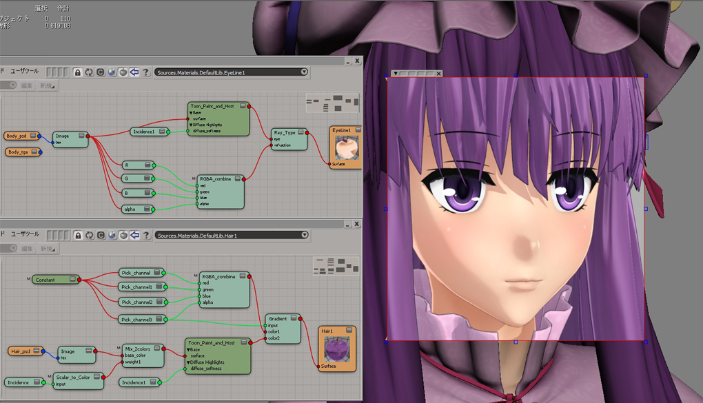703x403 pixels.
Task: Click the C icon in Hair1 render tree toolbar
Action: 101,236
